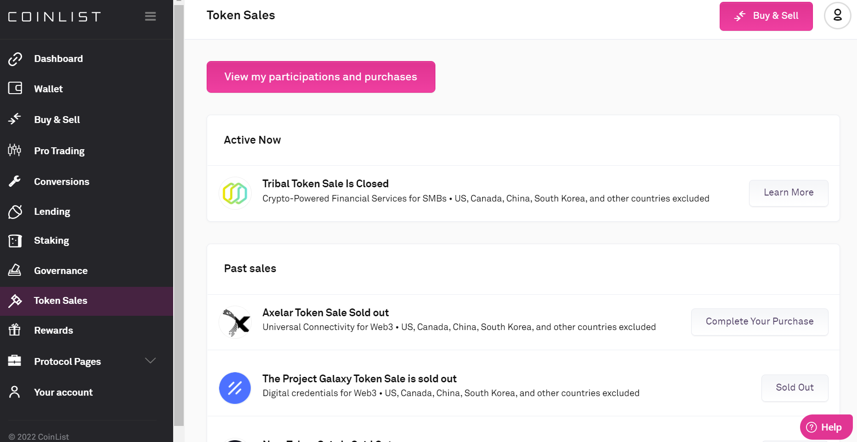This screenshot has width=857, height=442.
Task: Expand the Protocol Pages chevron
Action: point(150,361)
